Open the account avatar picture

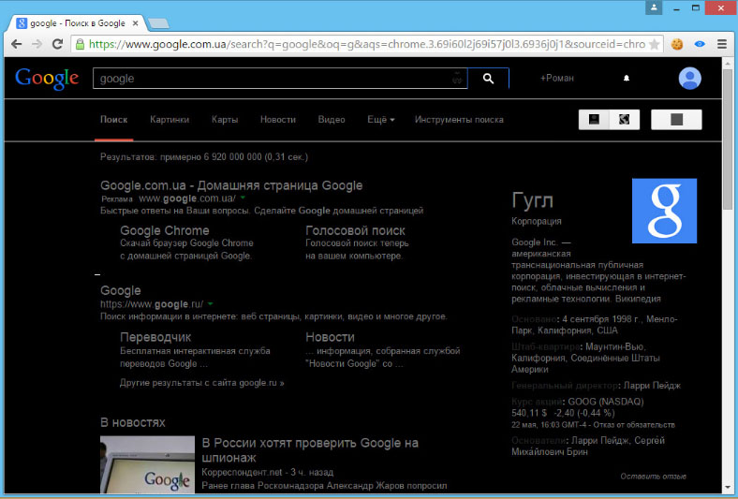click(x=690, y=78)
